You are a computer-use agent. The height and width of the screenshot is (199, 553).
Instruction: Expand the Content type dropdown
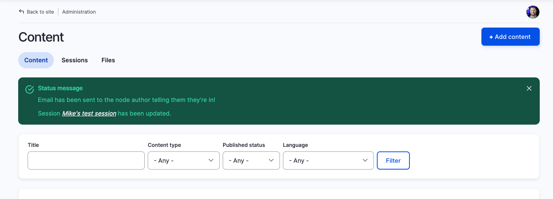tap(183, 160)
